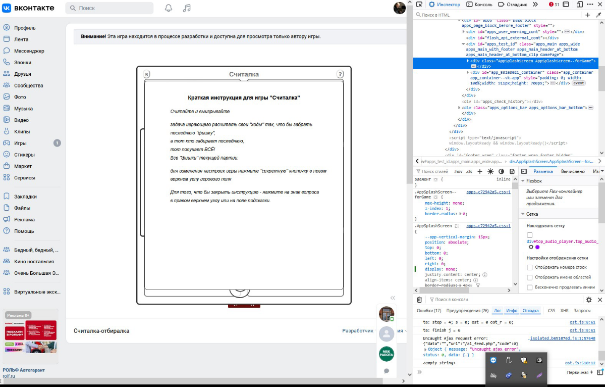Image resolution: width=605 pixels, height=387 pixels.
Task: Toggle the .cls class panel
Action: [x=469, y=171]
